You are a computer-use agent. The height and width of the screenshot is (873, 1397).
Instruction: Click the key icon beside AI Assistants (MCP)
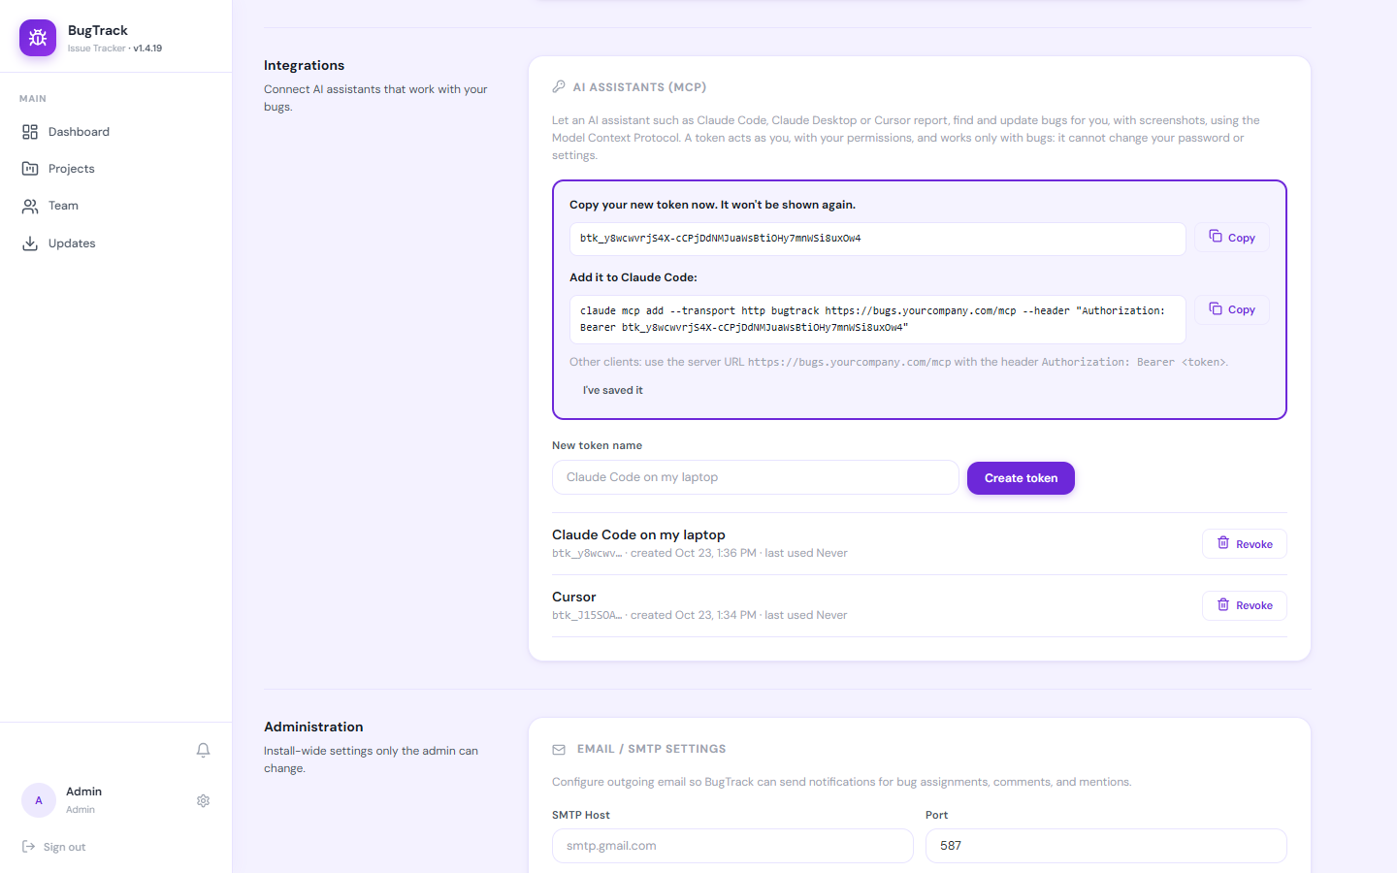559,86
